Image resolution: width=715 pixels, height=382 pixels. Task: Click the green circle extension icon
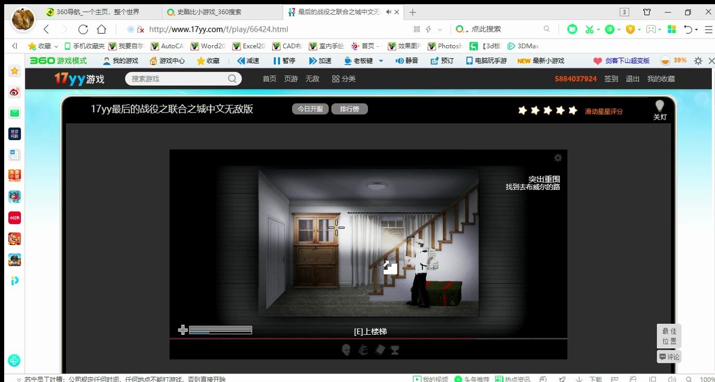[572, 30]
